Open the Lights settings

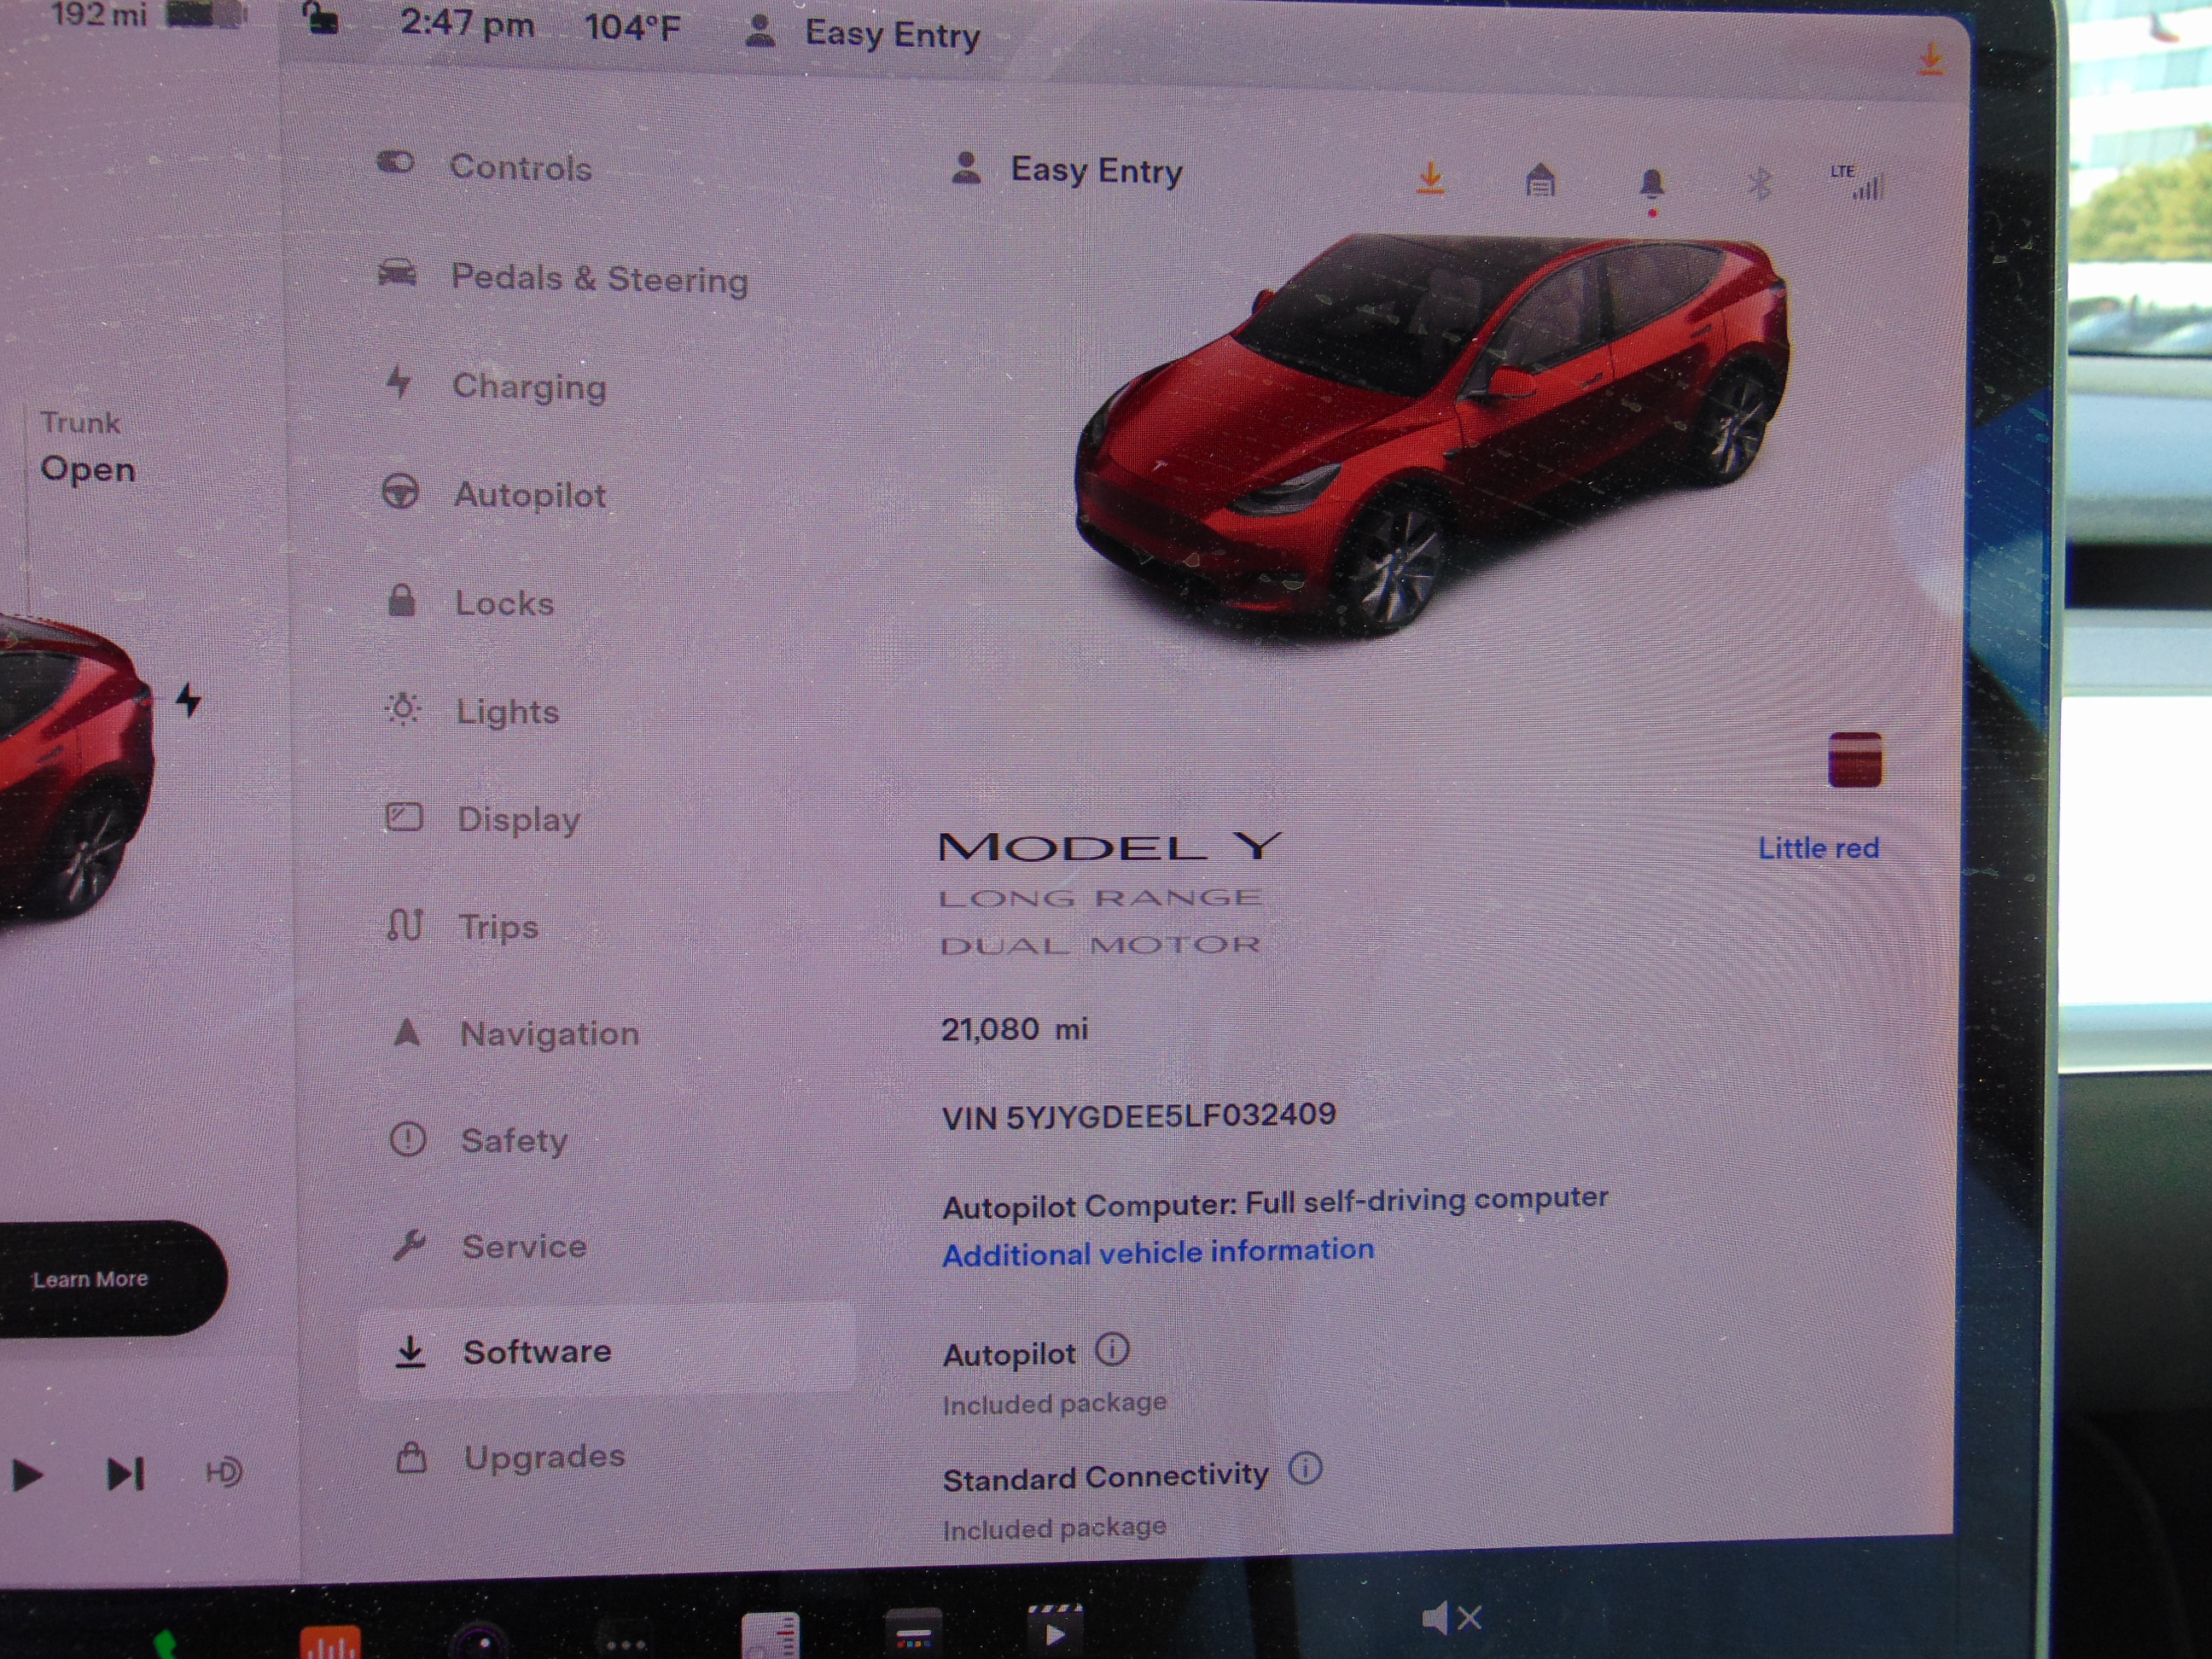point(473,711)
